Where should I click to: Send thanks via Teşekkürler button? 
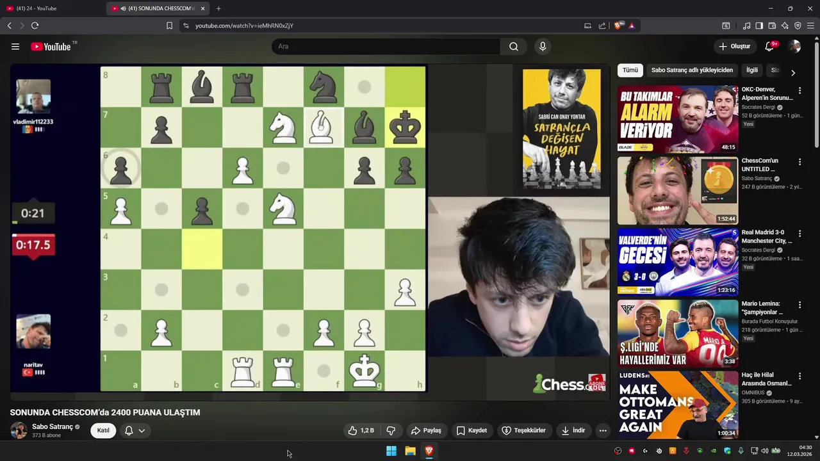coord(523,430)
